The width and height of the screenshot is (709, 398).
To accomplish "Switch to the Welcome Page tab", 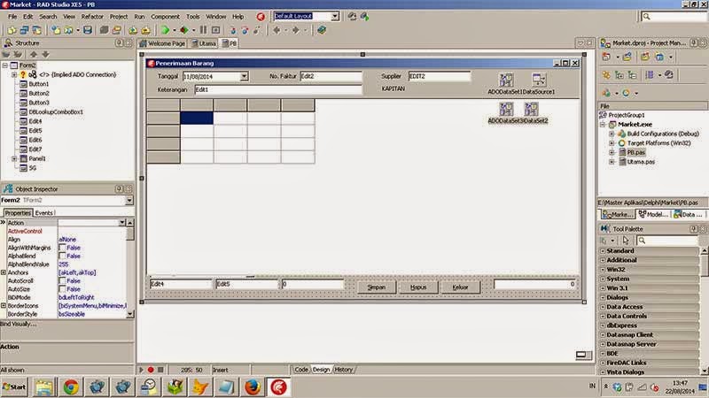I will [x=162, y=43].
